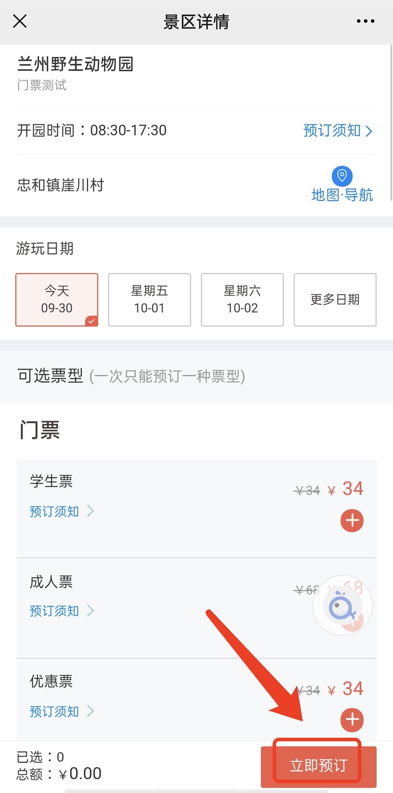393x793 pixels.
Task: Open 地图·导航 navigation link
Action: click(x=342, y=195)
